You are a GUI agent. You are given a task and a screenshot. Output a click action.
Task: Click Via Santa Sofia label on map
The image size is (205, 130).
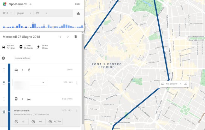tap(111, 97)
